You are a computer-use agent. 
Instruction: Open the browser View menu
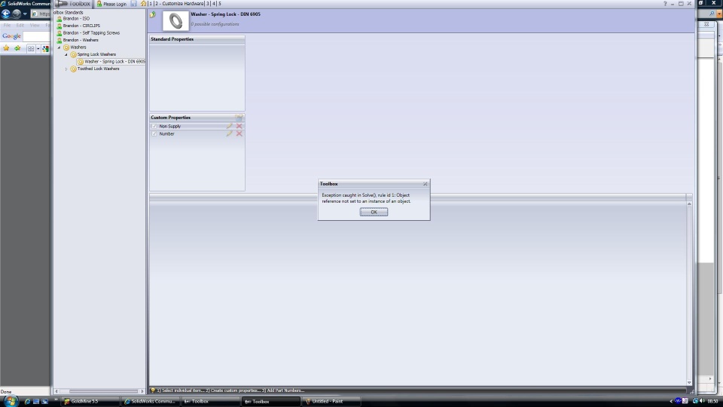click(x=35, y=26)
